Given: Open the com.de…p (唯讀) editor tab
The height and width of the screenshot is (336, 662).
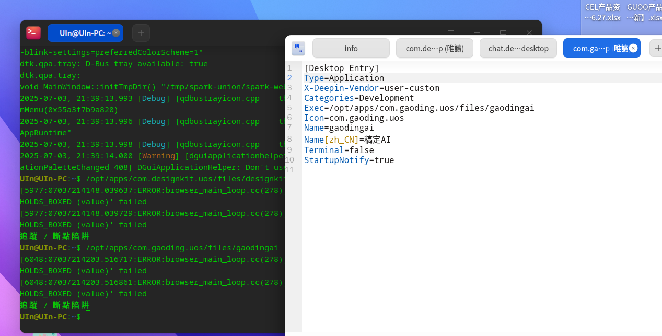Looking at the screenshot, I should tap(435, 48).
